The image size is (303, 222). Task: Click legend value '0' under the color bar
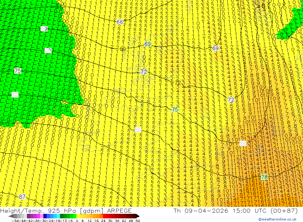point(77,221)
